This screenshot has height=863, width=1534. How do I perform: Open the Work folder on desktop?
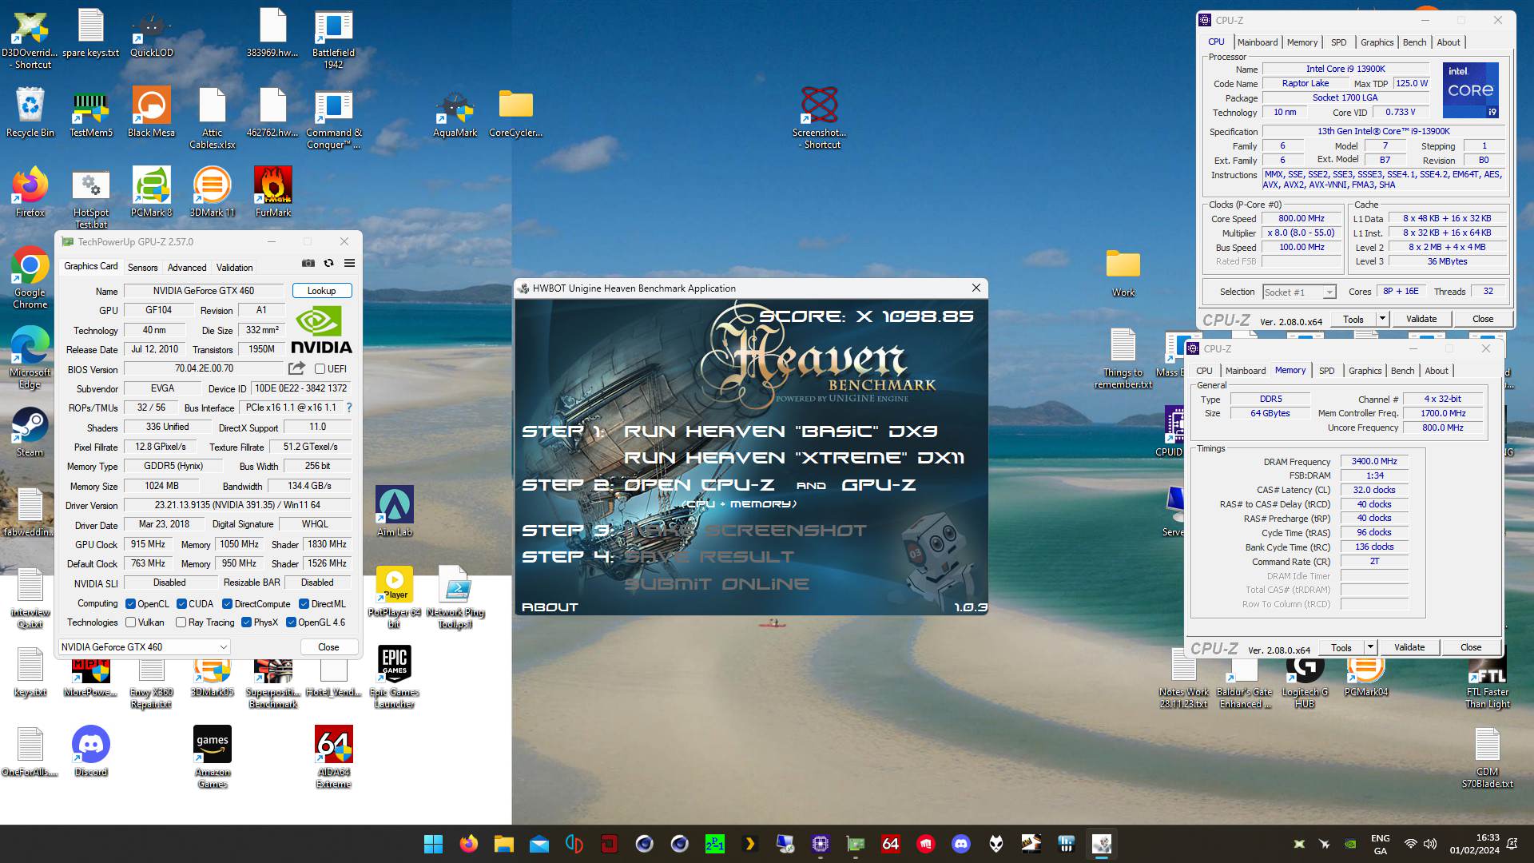click(x=1123, y=272)
